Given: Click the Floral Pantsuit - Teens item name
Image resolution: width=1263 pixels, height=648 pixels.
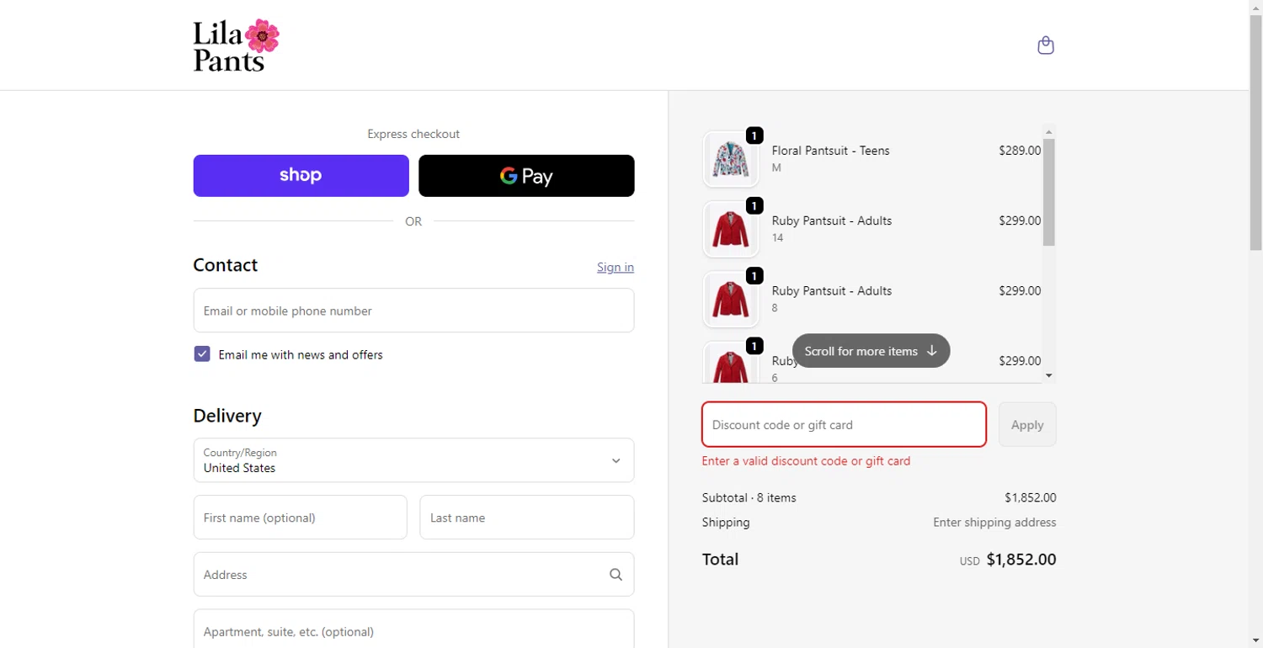Looking at the screenshot, I should pyautogui.click(x=830, y=151).
